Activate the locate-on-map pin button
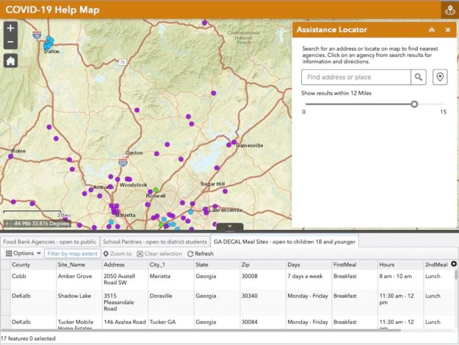The height and width of the screenshot is (345, 459). [x=440, y=77]
